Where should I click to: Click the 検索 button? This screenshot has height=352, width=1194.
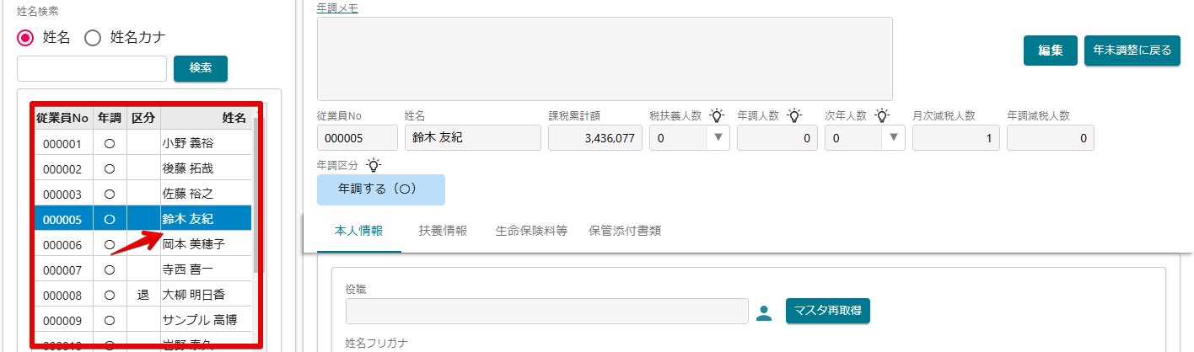201,68
